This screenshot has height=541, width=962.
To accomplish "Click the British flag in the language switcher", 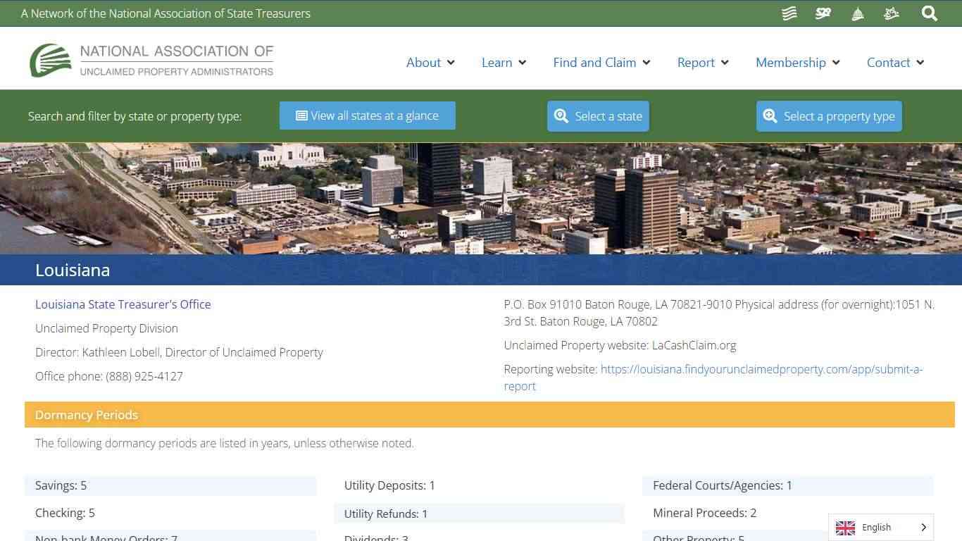I will (x=844, y=527).
